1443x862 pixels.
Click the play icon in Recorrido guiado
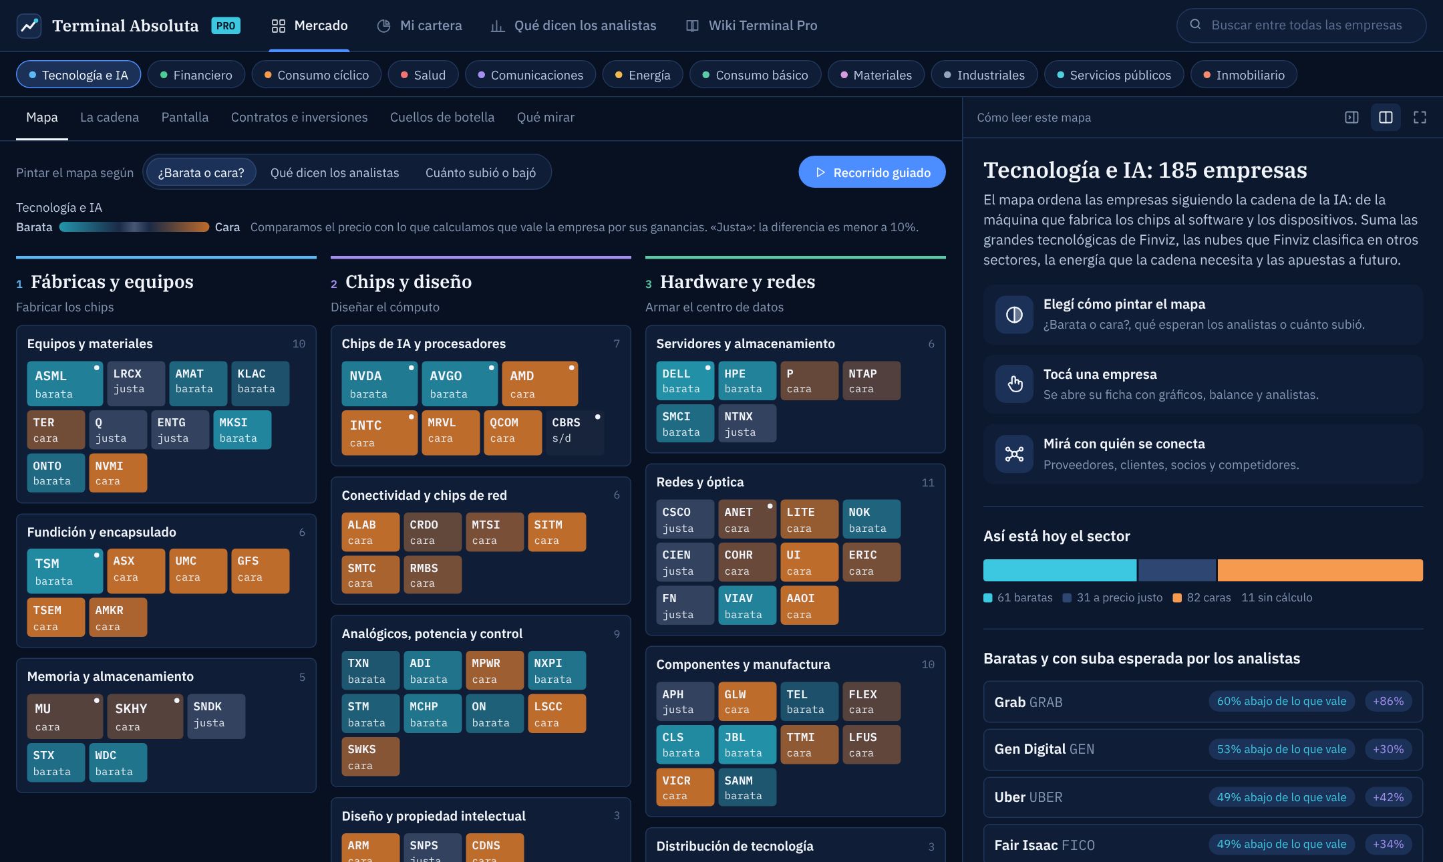(821, 172)
